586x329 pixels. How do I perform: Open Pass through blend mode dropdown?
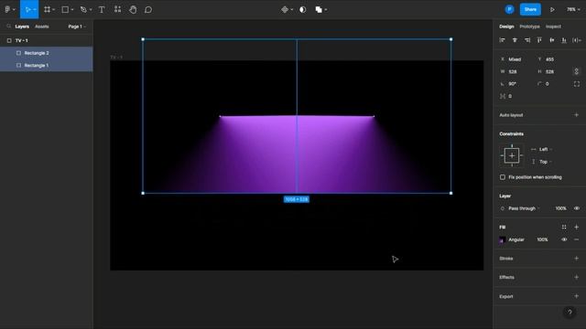pos(524,208)
